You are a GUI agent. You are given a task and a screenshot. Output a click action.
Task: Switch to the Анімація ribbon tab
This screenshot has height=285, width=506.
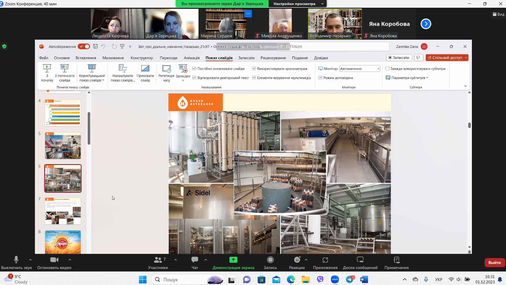pos(192,58)
